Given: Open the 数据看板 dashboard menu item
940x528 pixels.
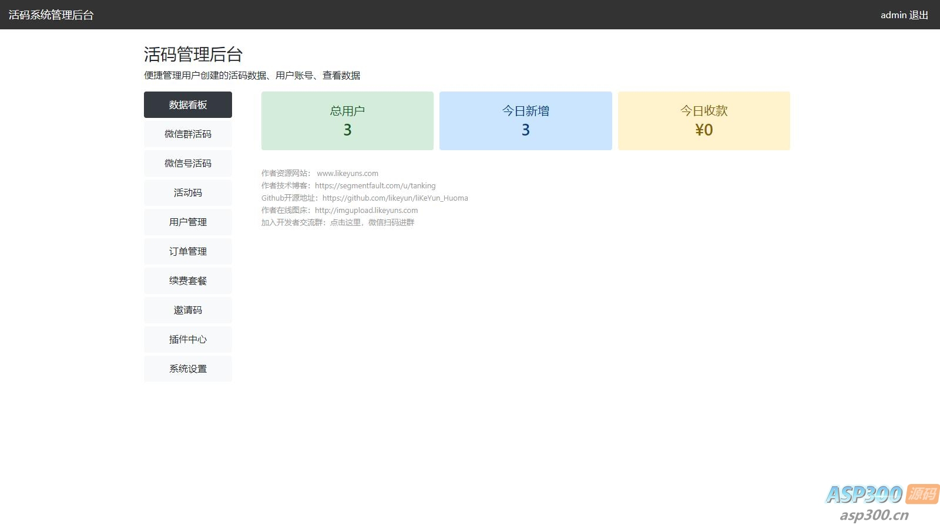Looking at the screenshot, I should click(x=188, y=104).
